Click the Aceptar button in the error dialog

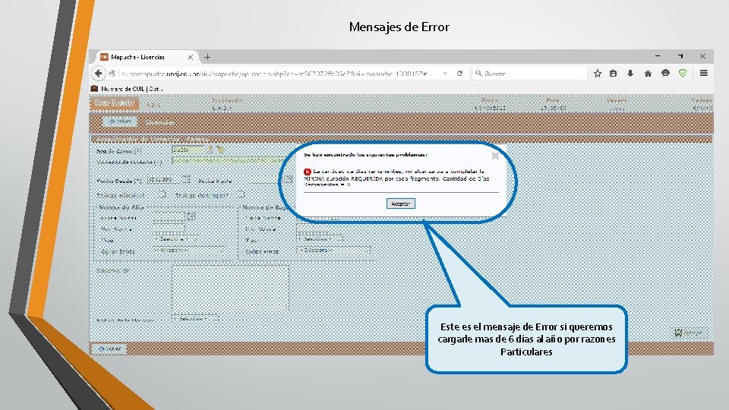click(x=401, y=203)
